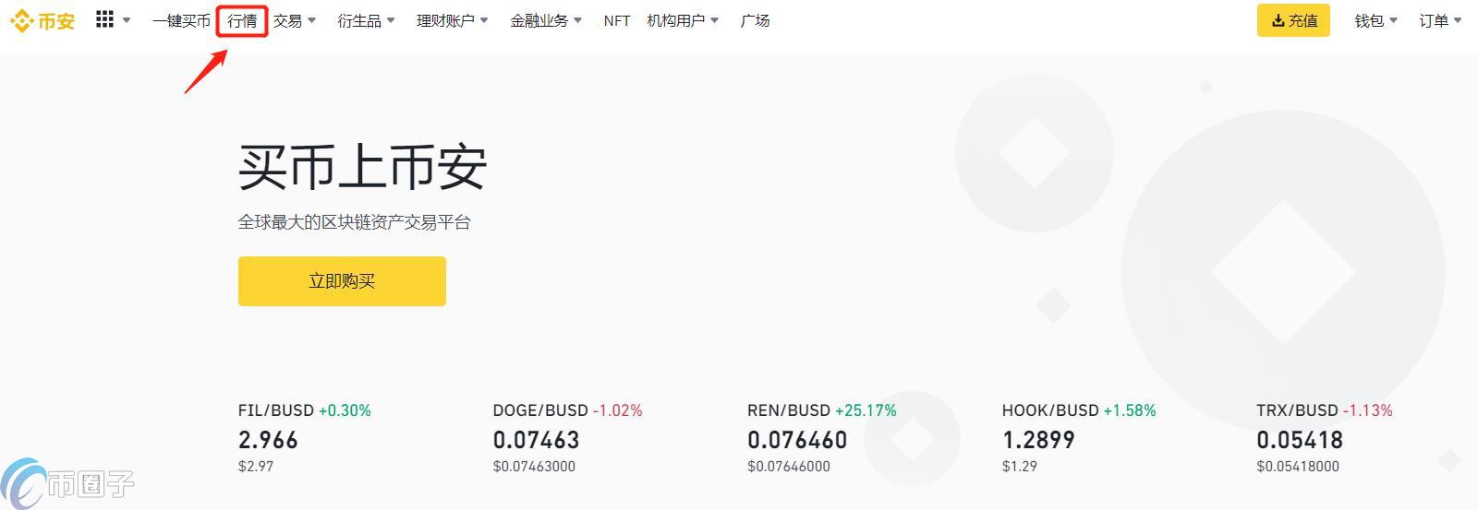Image resolution: width=1478 pixels, height=510 pixels.
Task: Click the $0.07646000 value under REN
Action: pos(789,467)
